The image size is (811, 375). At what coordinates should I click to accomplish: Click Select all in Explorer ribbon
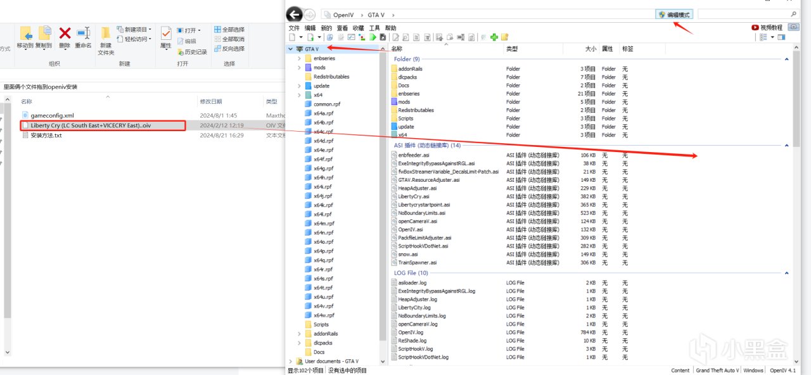coord(229,30)
